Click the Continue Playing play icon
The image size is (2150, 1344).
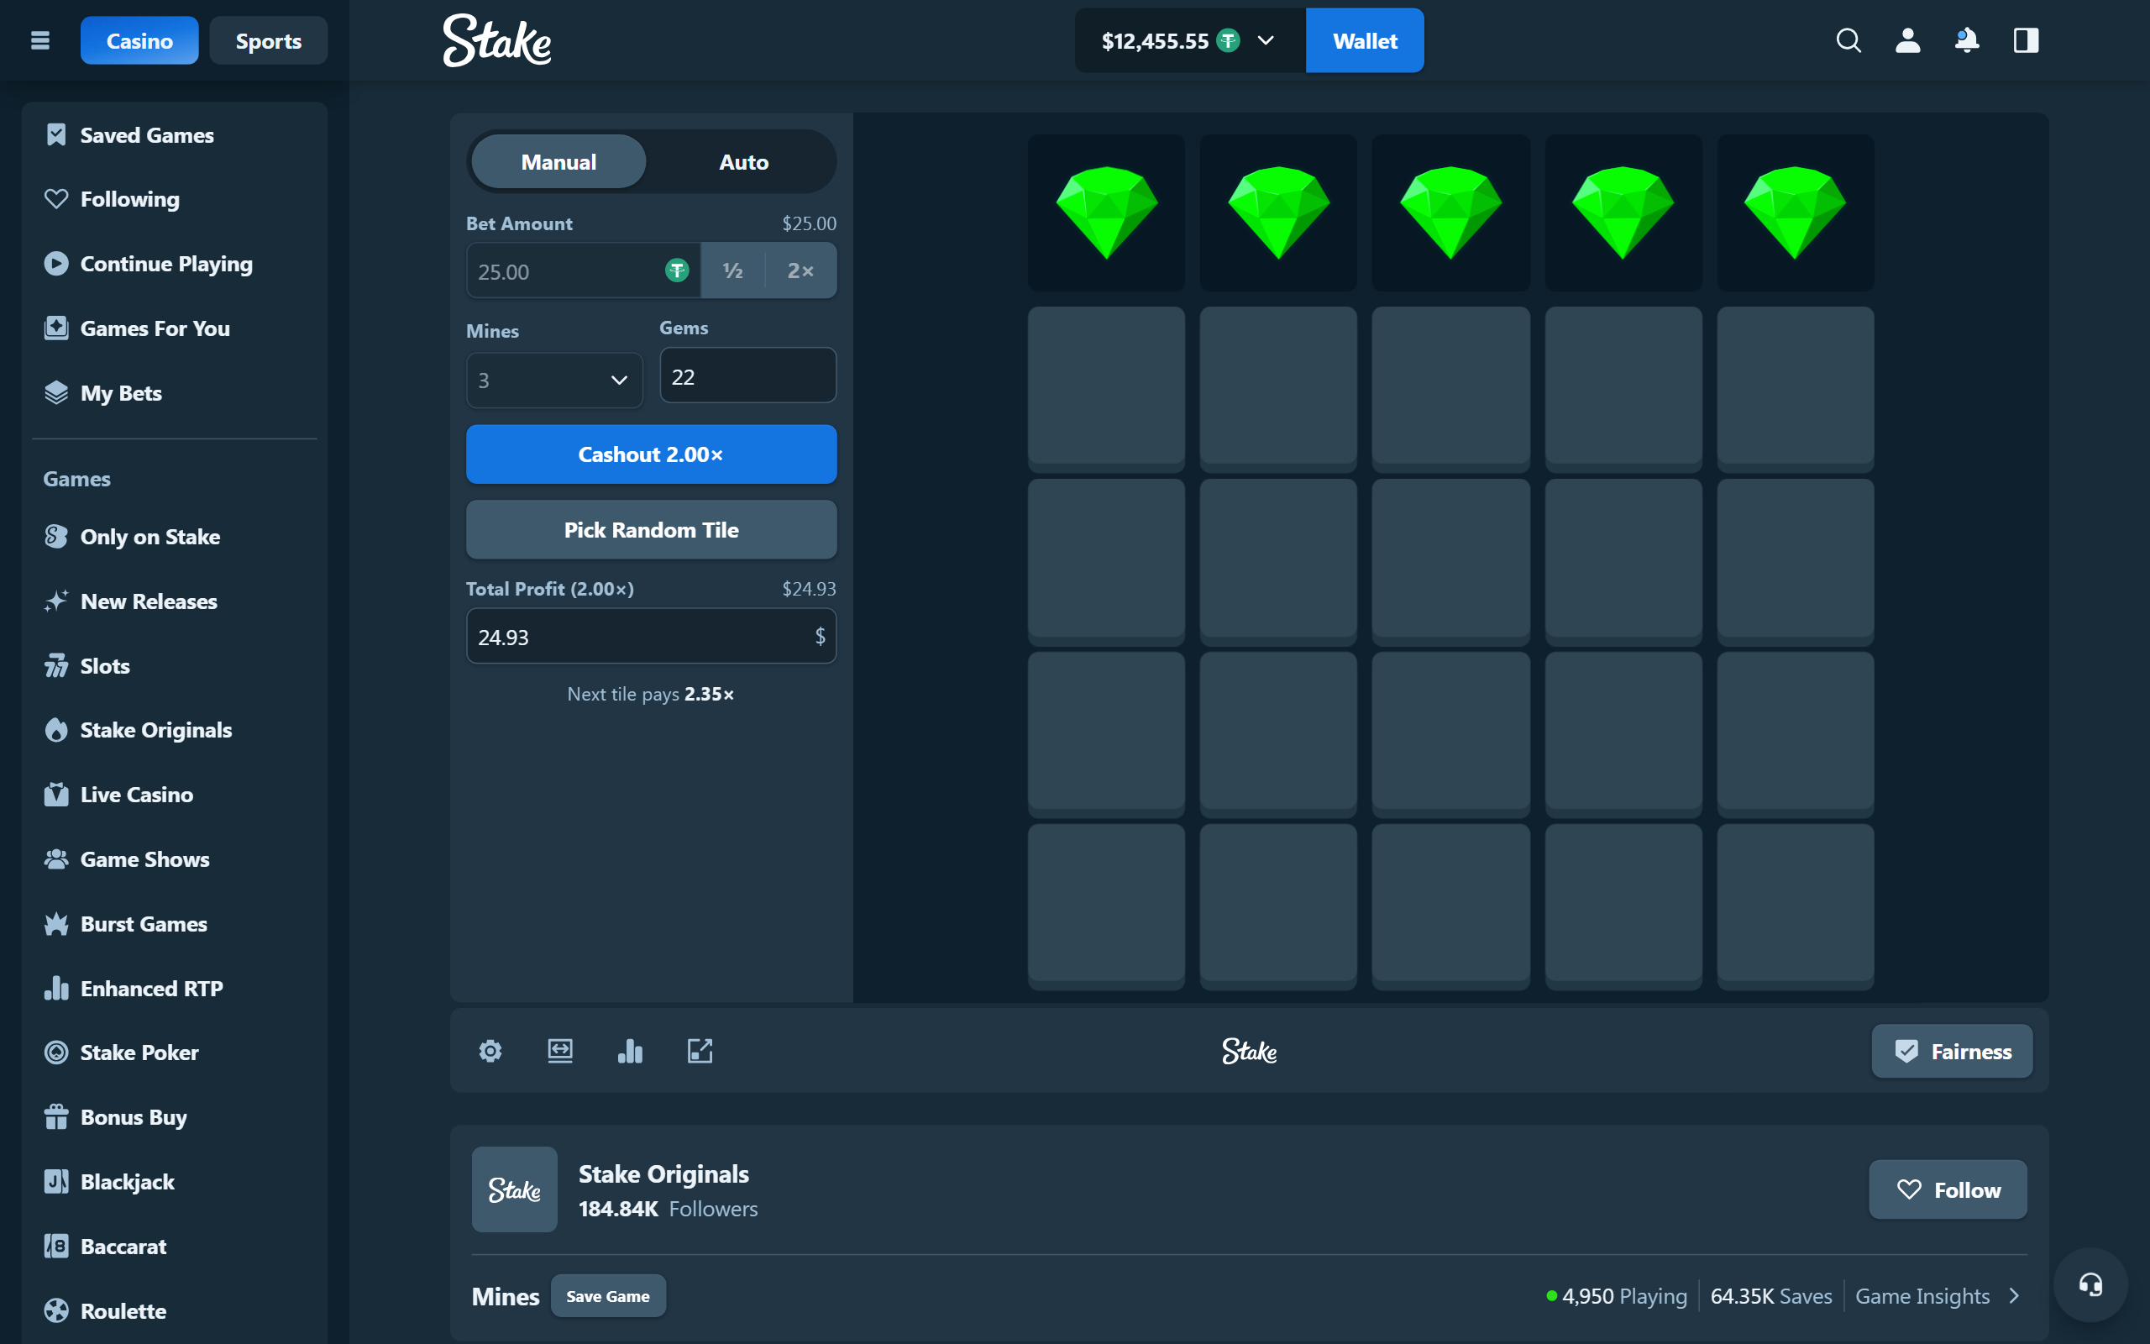click(x=56, y=264)
